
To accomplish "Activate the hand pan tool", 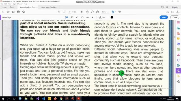I will [x=87, y=12].
